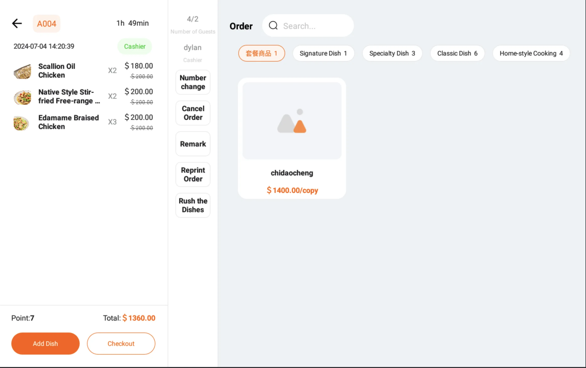Switch to the Home-style Cooking tab

531,53
